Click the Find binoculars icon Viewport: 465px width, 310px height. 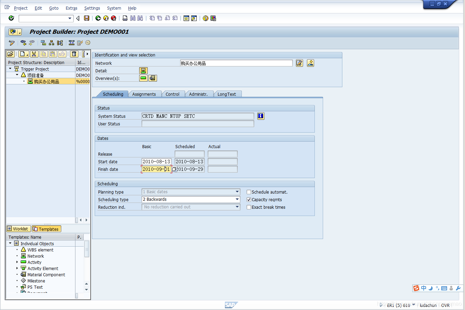coord(133,18)
